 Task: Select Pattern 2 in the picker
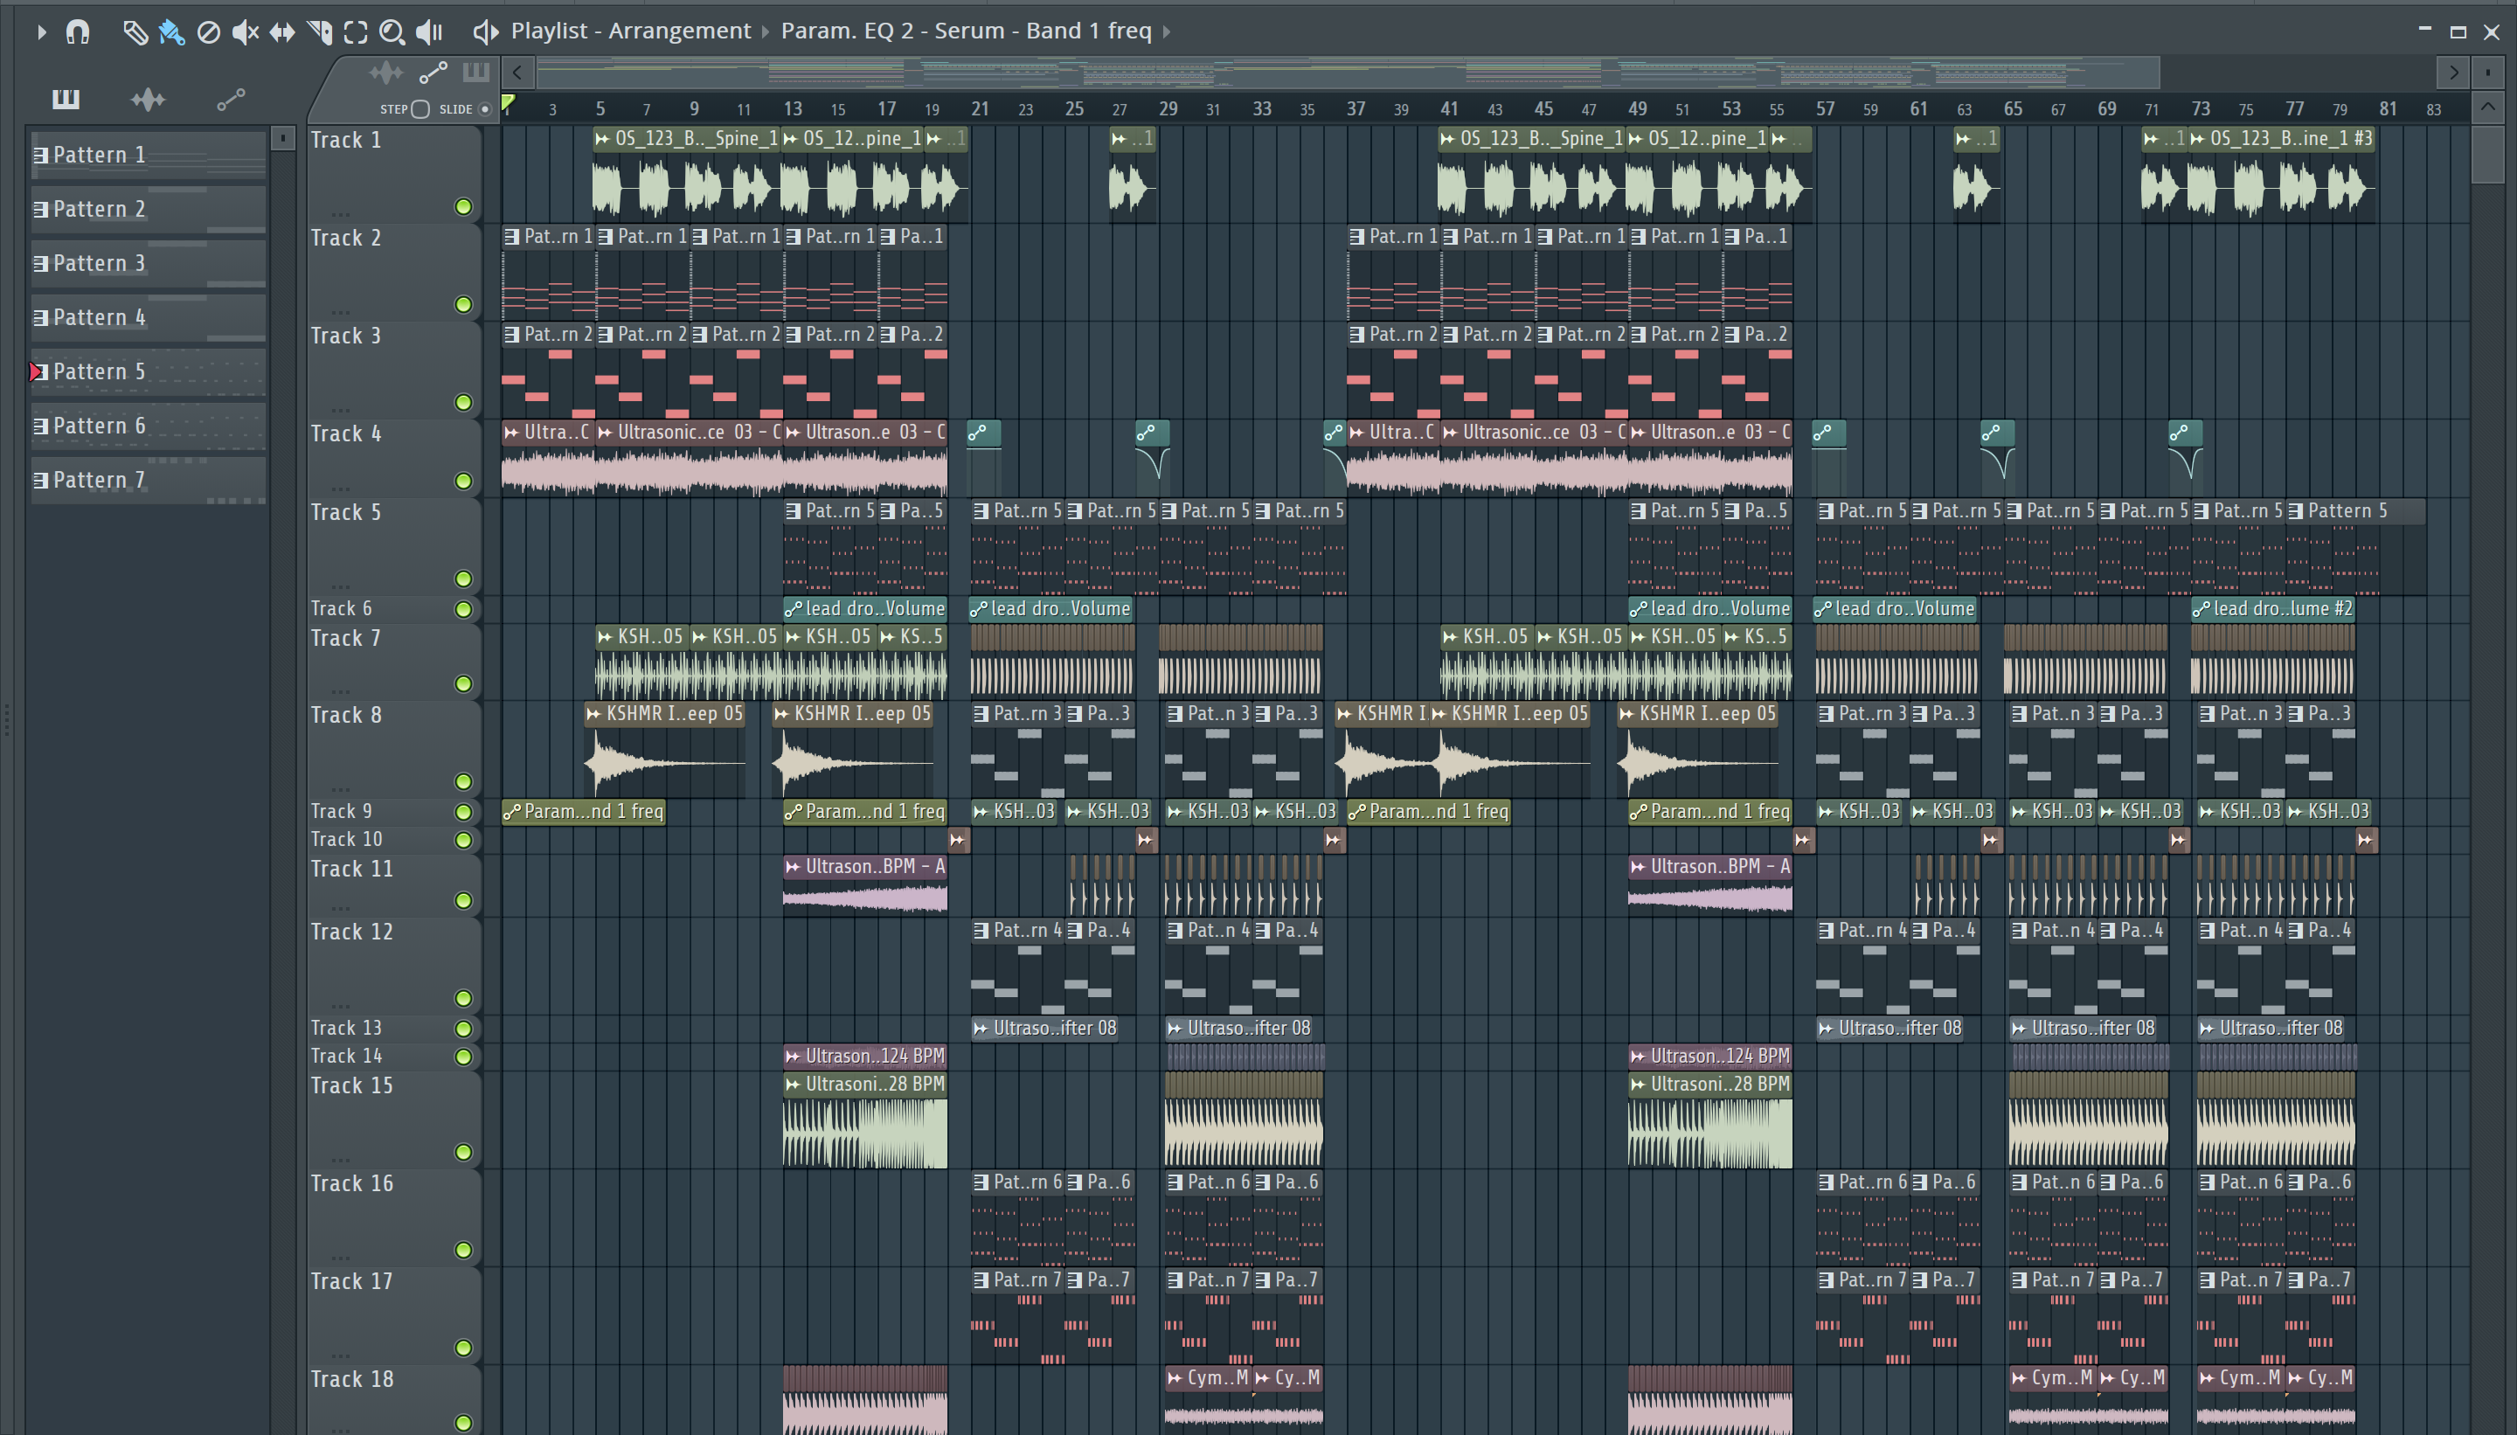148,209
